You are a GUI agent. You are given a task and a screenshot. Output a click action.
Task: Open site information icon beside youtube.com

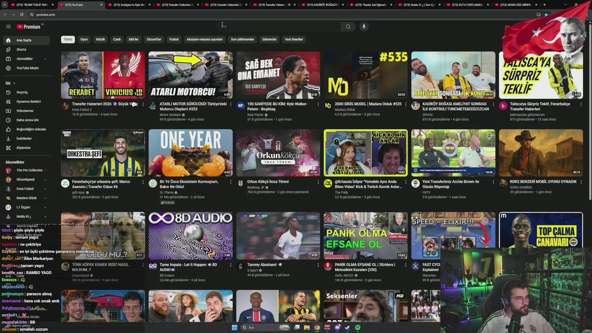pos(31,14)
